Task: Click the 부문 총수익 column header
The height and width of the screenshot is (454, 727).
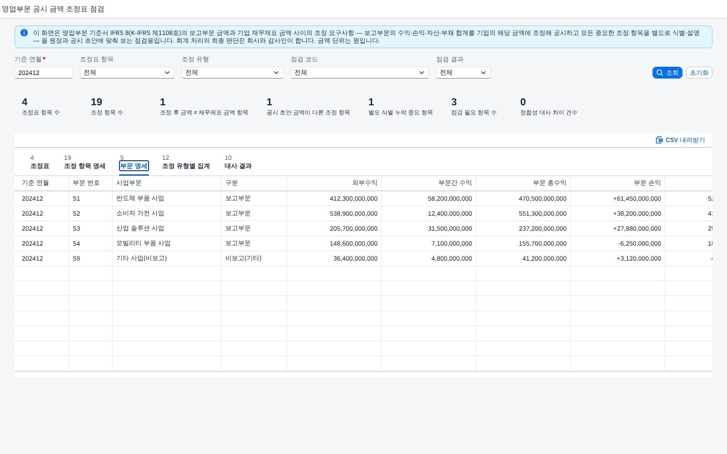Action: (523, 183)
